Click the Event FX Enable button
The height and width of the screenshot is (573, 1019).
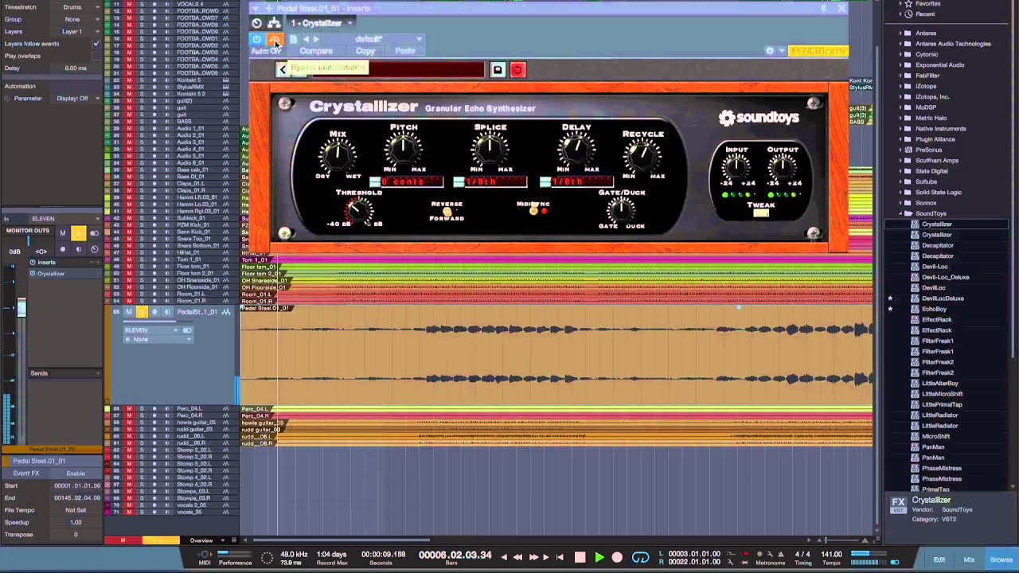click(76, 474)
